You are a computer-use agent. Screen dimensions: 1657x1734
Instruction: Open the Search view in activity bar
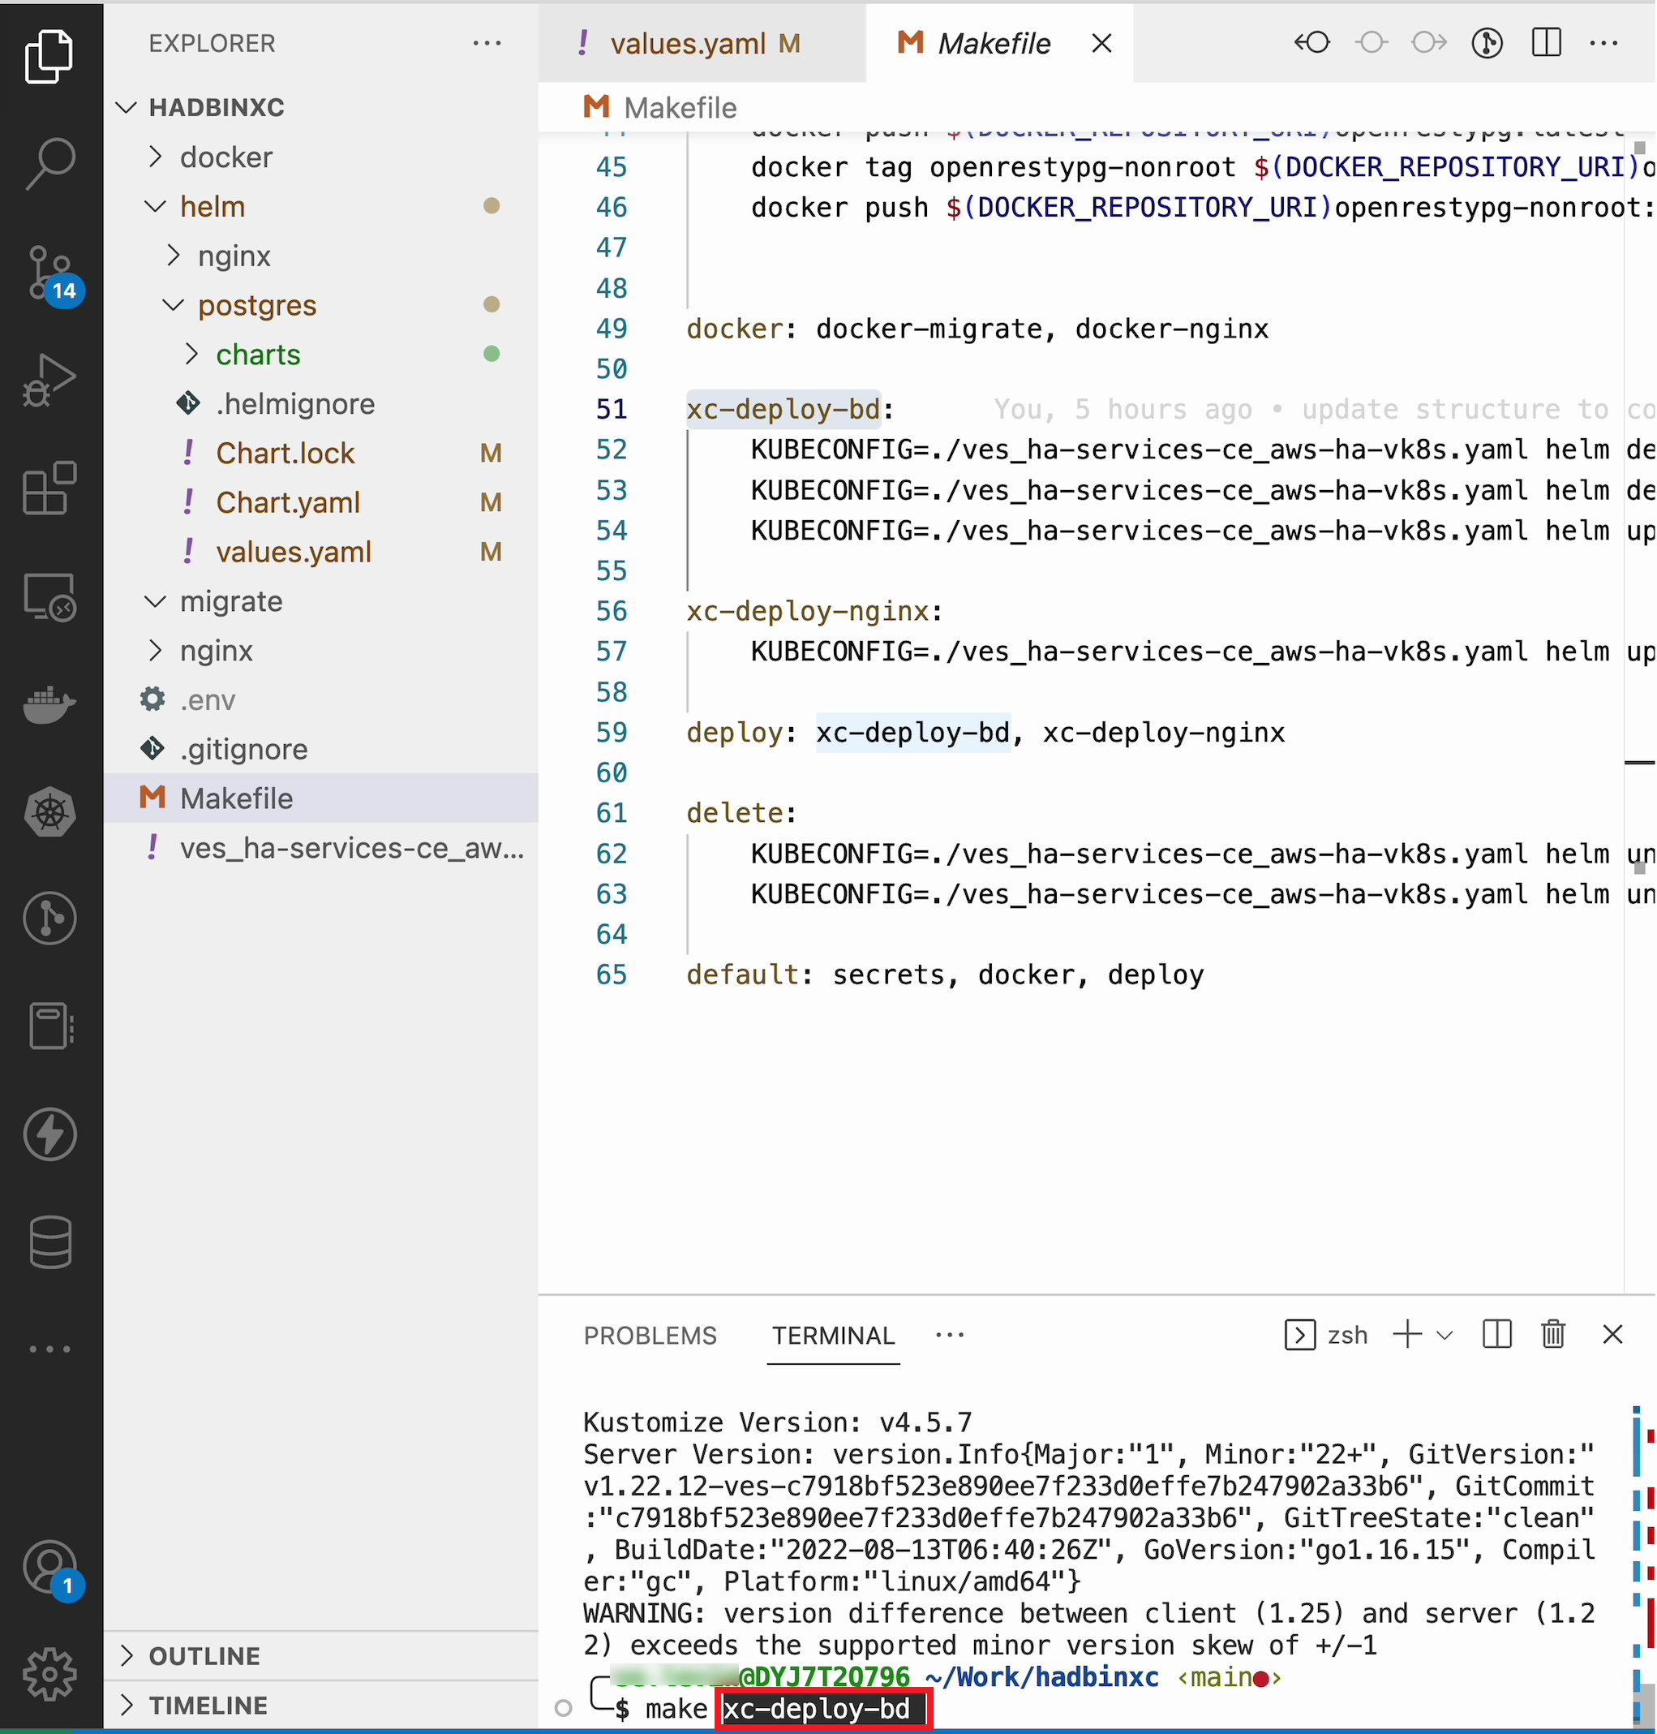pos(50,162)
